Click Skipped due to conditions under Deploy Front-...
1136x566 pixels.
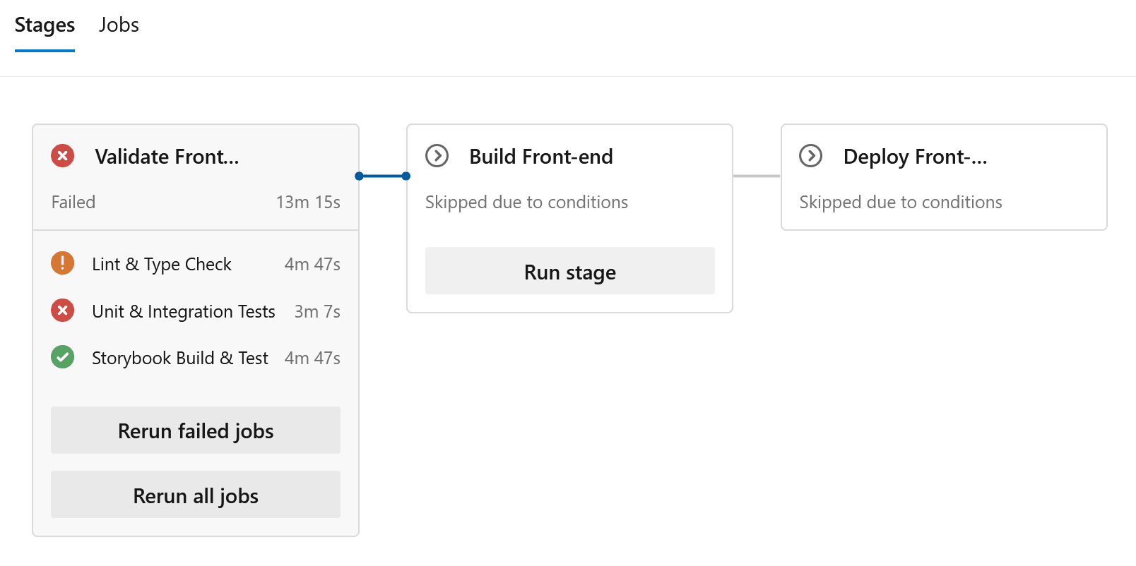point(901,203)
